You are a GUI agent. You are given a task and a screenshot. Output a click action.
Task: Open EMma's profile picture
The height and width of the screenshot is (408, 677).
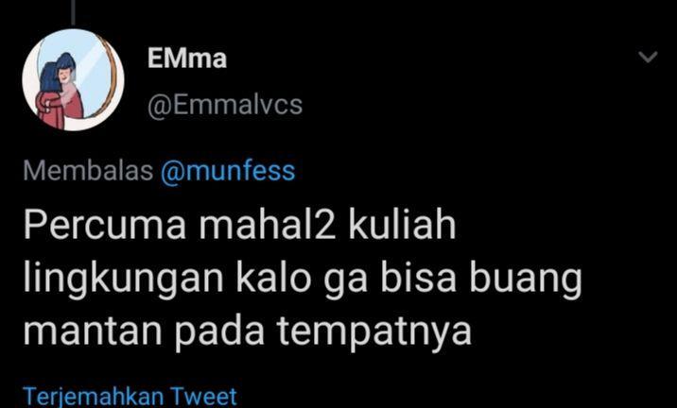point(74,79)
